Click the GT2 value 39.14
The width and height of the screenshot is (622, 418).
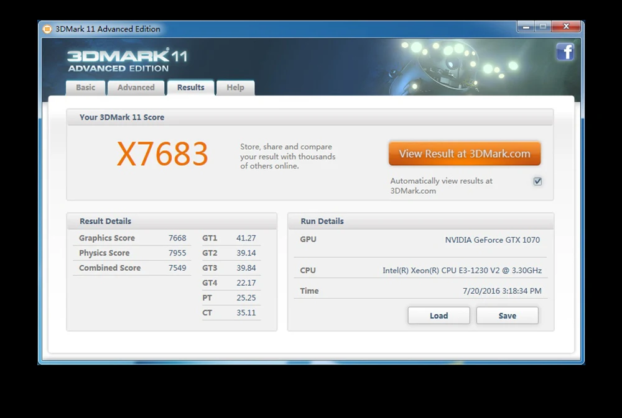246,253
